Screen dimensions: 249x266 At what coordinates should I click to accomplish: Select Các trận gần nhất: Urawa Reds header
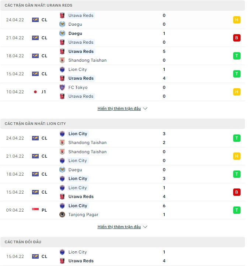click(38, 6)
